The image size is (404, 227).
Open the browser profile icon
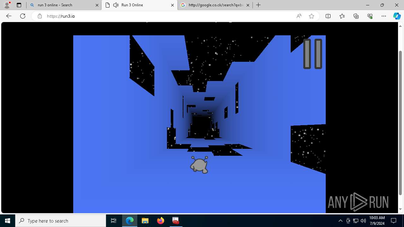(7, 5)
